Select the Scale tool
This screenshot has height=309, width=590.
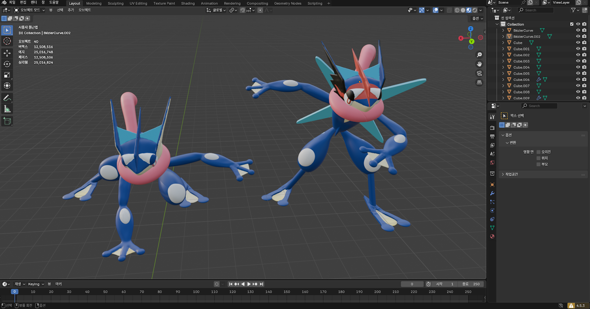7,75
